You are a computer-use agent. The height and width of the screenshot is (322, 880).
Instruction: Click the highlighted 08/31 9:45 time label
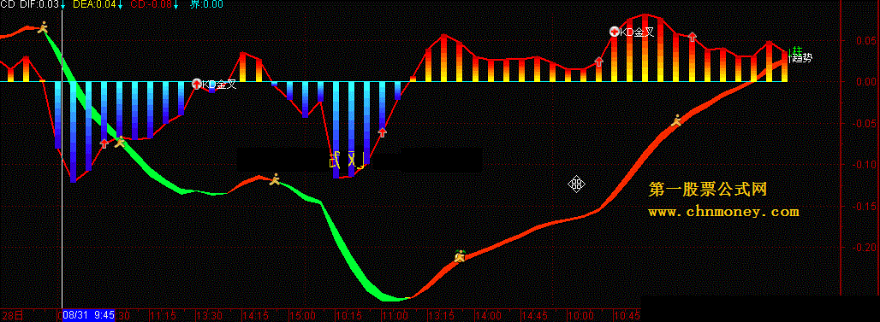pyautogui.click(x=88, y=316)
